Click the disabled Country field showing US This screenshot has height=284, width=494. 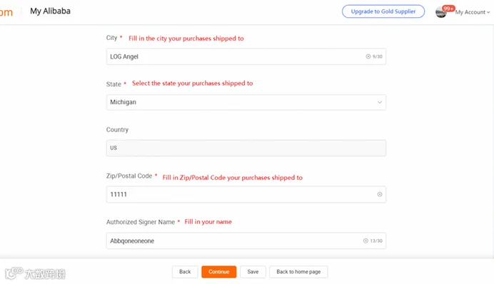[x=246, y=148]
